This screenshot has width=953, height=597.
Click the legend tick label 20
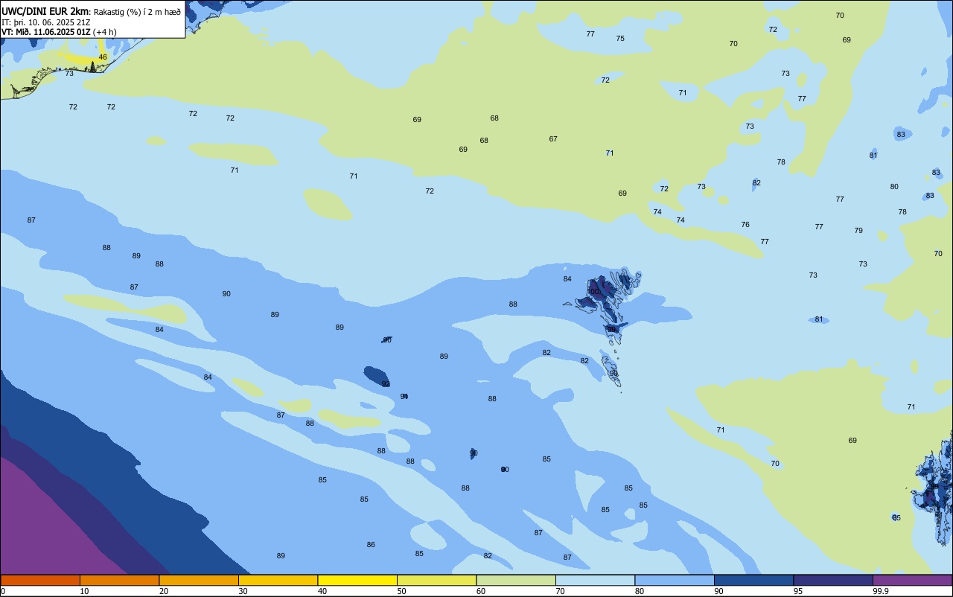pyautogui.click(x=164, y=591)
